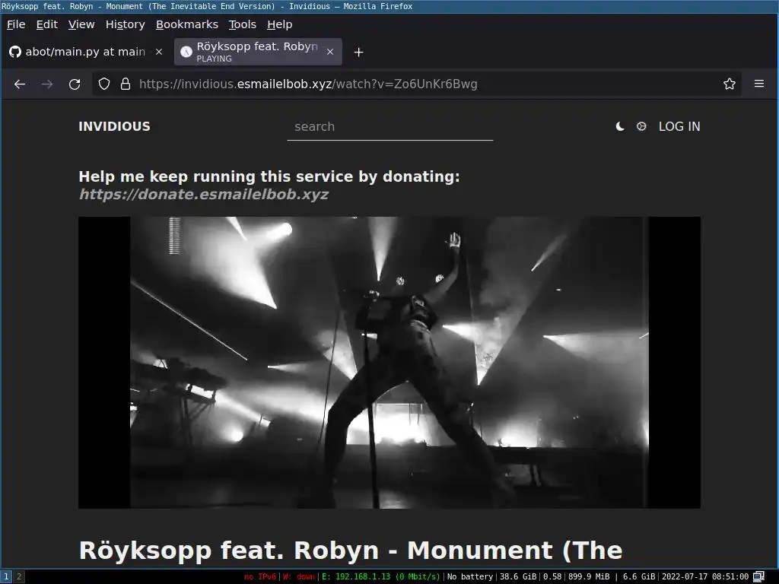Bookmark this page with the star icon
The width and height of the screenshot is (779, 584).
(x=730, y=84)
